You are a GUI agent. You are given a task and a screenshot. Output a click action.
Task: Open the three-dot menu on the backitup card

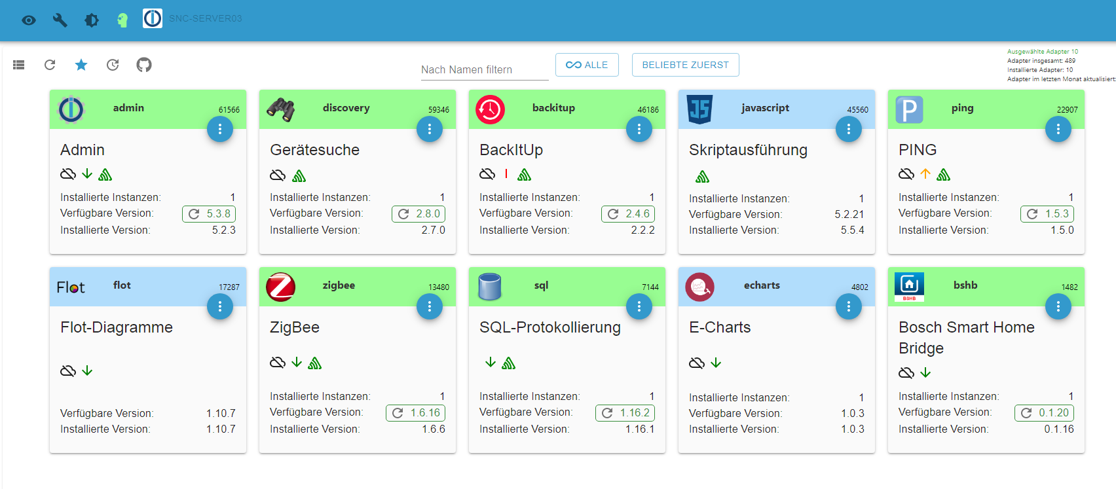[x=639, y=130]
